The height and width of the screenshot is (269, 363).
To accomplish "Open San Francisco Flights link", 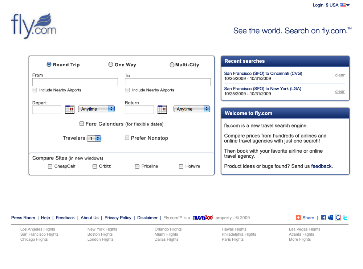I will tap(39, 234).
